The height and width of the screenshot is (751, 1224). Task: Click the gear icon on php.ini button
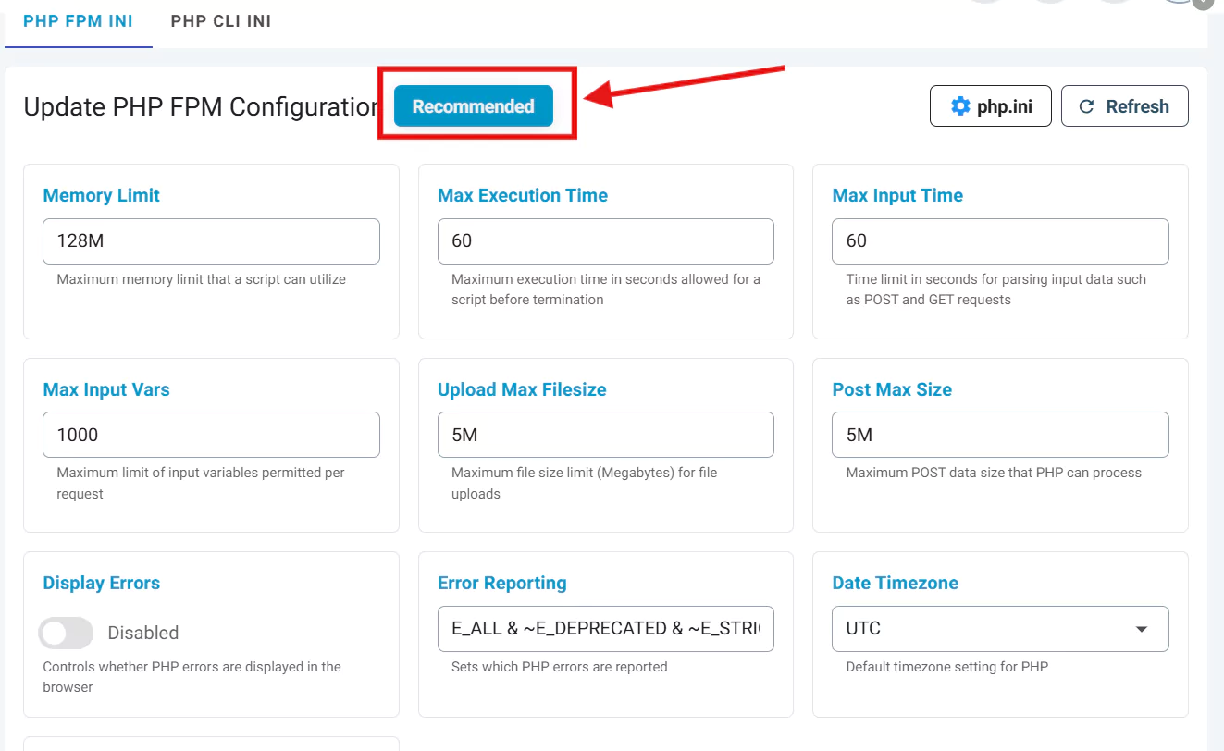[x=960, y=106]
